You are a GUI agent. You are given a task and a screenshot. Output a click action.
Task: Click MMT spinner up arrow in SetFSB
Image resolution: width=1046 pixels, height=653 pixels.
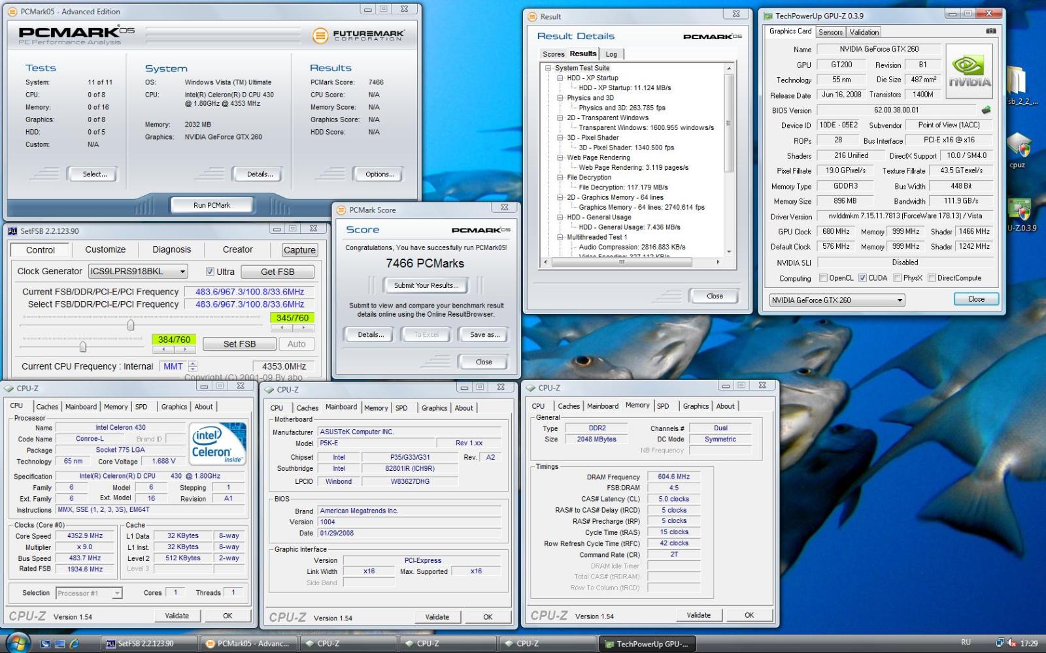(192, 363)
